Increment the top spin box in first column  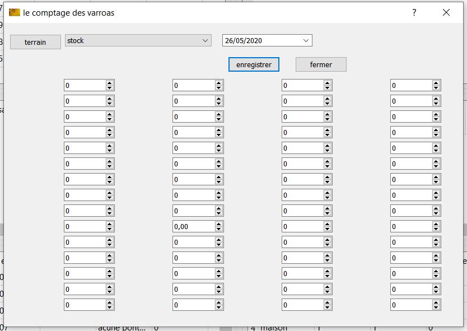110,83
